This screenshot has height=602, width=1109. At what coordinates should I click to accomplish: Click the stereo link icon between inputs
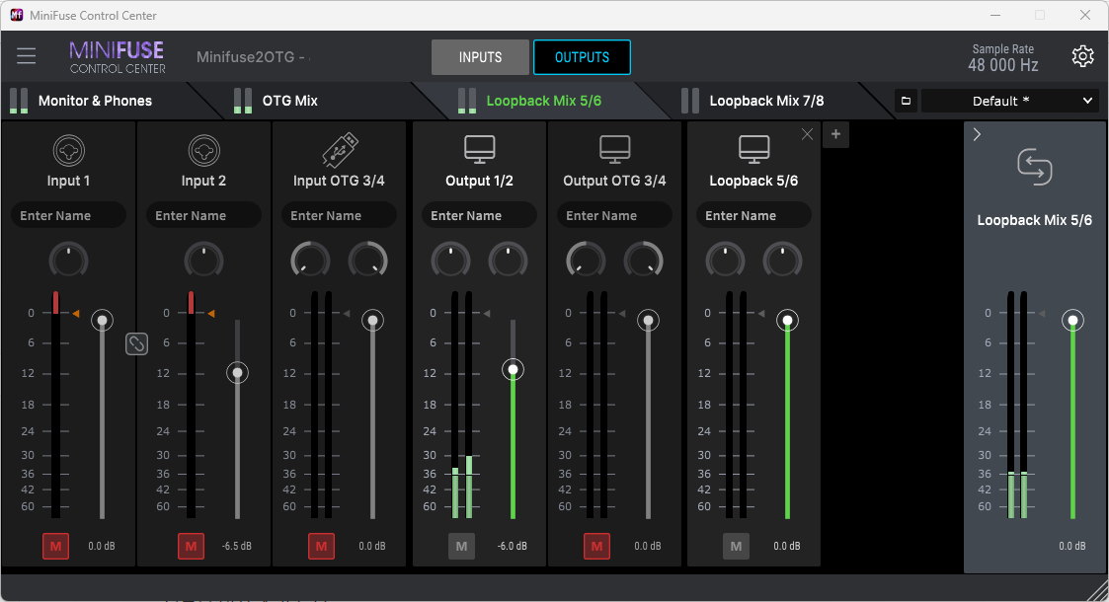click(x=136, y=343)
